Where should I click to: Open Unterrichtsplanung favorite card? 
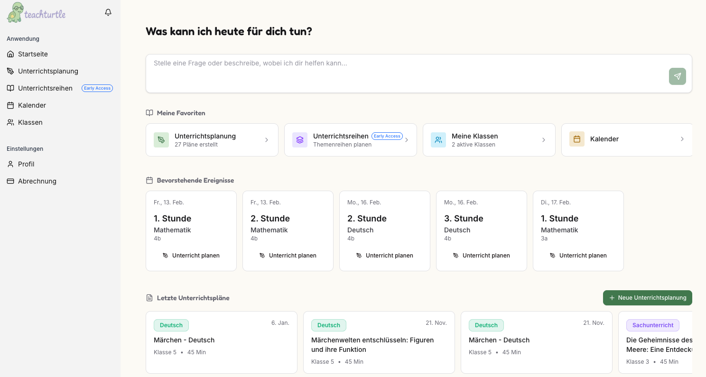pyautogui.click(x=212, y=140)
